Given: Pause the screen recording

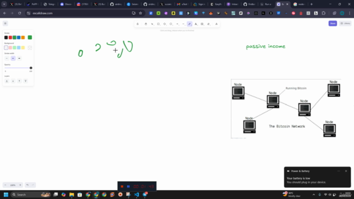Looking at the screenshot, I should coord(128,187).
